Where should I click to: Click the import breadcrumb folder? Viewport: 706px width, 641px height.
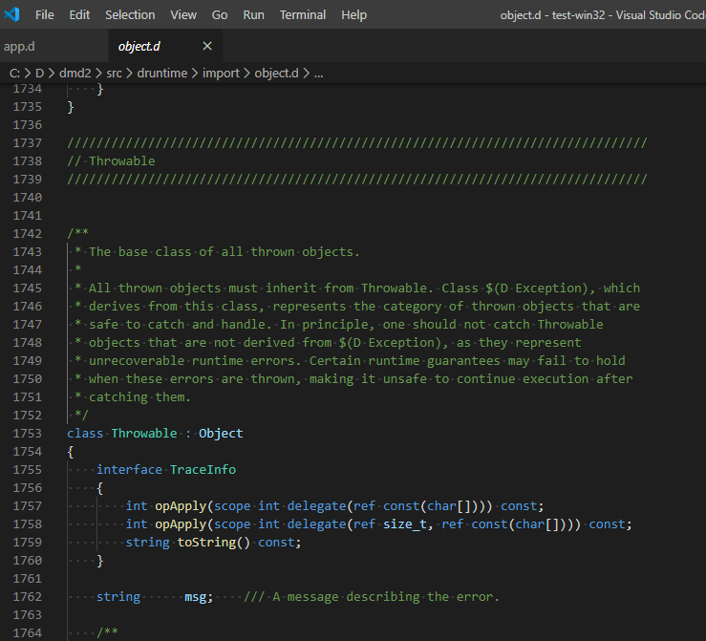[x=221, y=74]
